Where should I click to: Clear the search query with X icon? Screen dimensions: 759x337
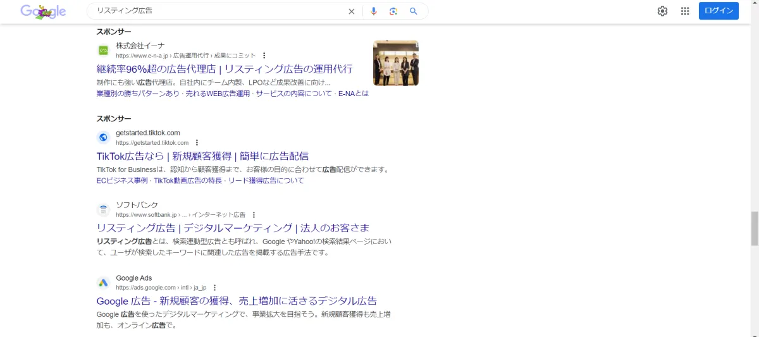pyautogui.click(x=352, y=11)
